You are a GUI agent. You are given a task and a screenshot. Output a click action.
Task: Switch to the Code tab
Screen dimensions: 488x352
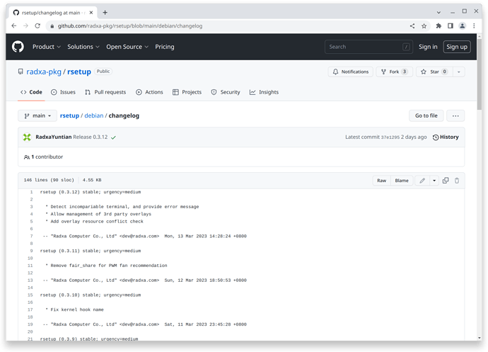(31, 92)
